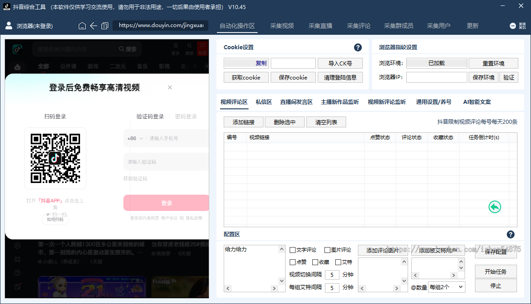Screen dimensions: 531x304
Task: Tick the 文字评论 checkbox
Action: click(292, 250)
